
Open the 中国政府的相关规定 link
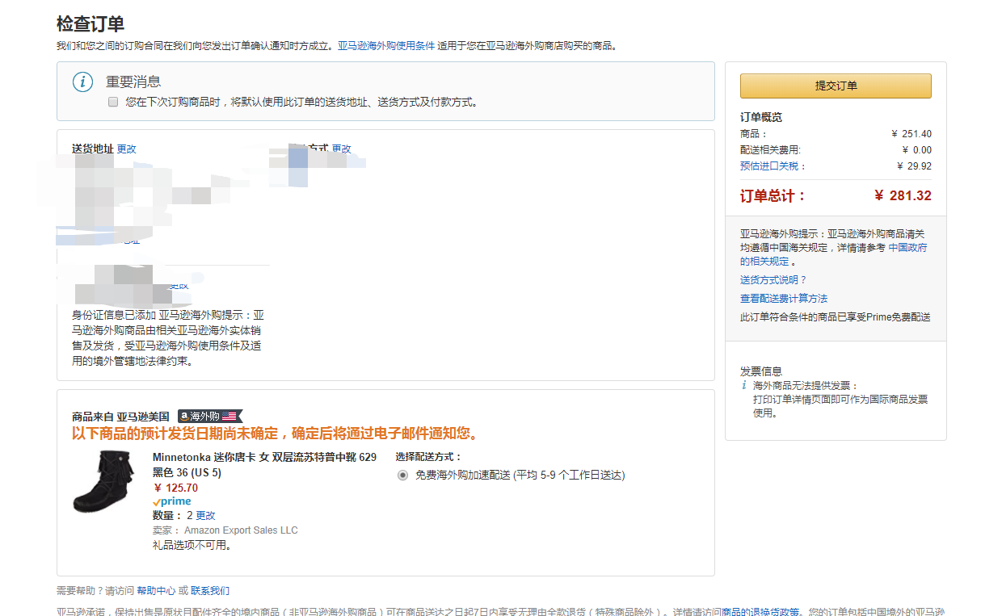(x=834, y=254)
